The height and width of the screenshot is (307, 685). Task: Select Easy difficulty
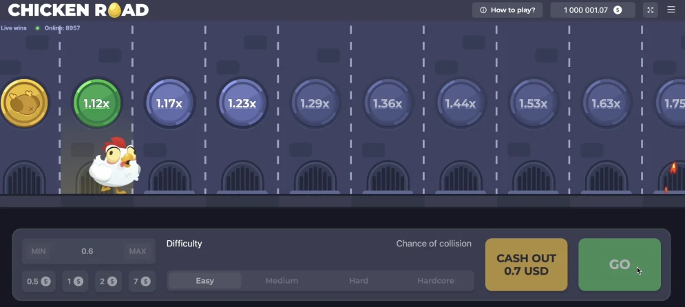pyautogui.click(x=205, y=281)
